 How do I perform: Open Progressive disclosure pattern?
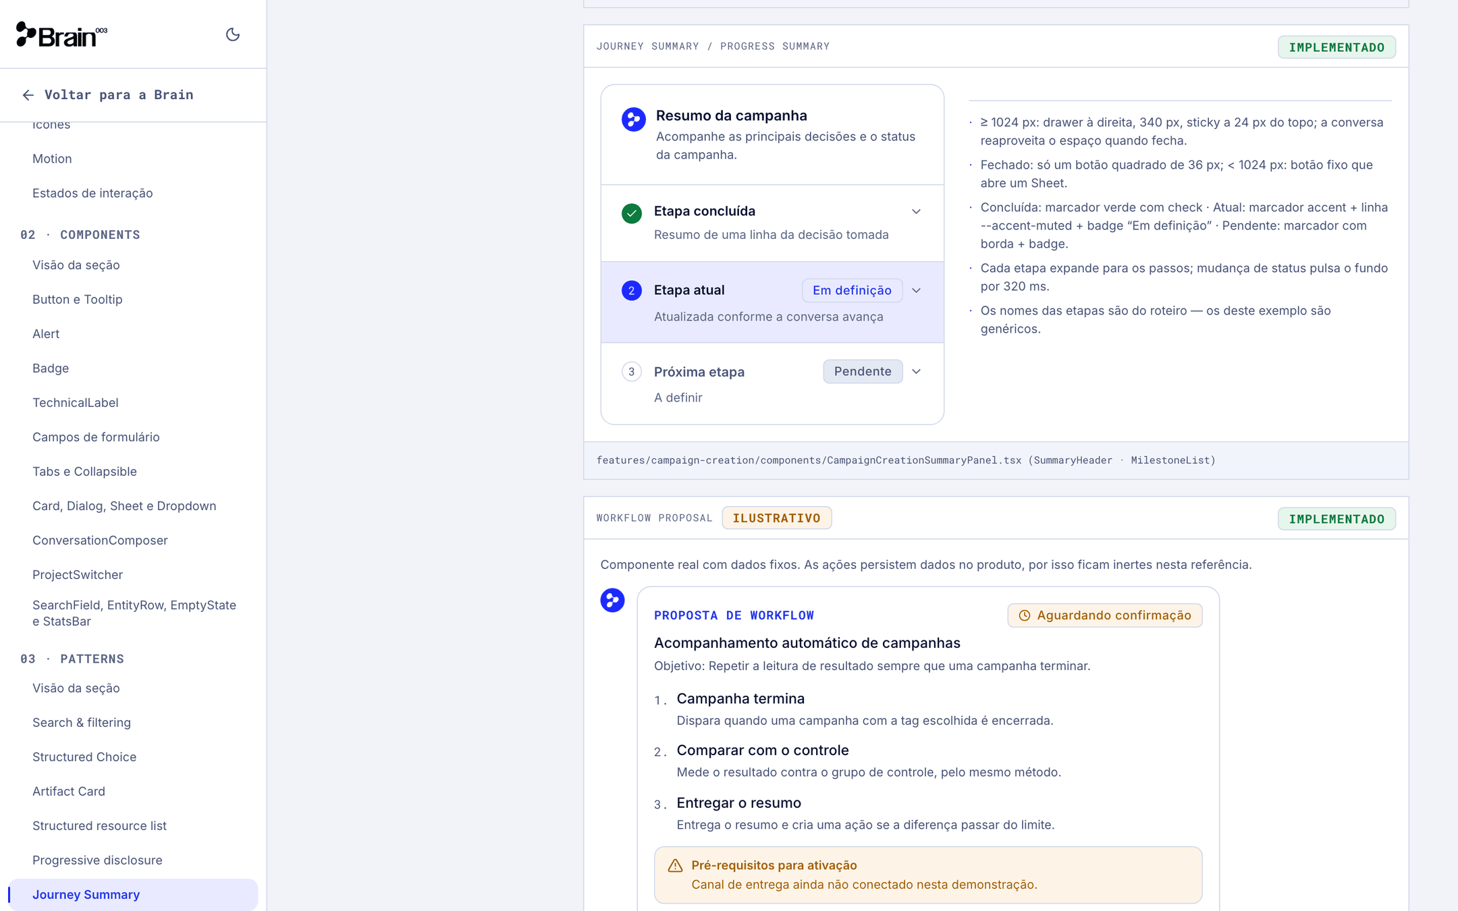tap(97, 860)
